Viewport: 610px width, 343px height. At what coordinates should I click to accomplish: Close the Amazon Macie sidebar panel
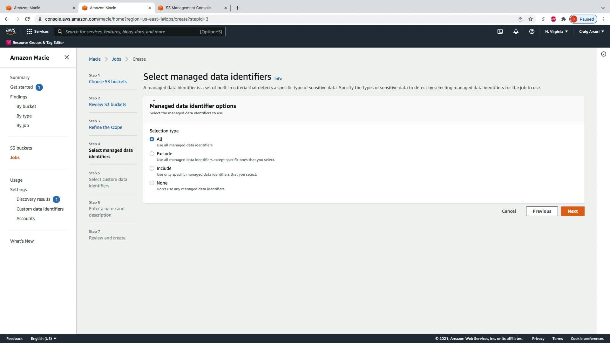click(x=67, y=57)
